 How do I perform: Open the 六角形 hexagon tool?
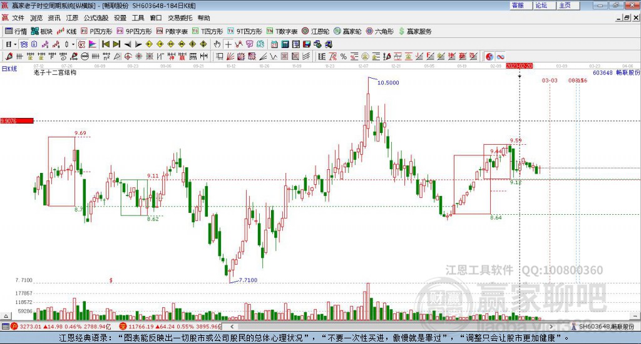click(x=380, y=31)
